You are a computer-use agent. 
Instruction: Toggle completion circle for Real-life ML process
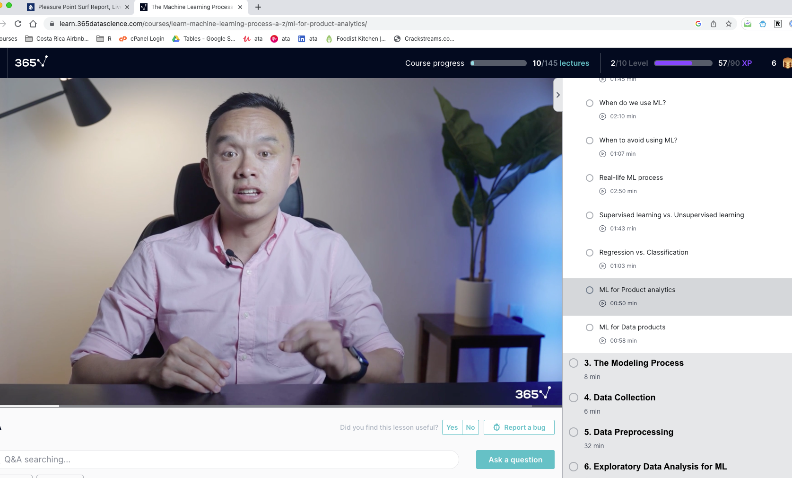[590, 178]
